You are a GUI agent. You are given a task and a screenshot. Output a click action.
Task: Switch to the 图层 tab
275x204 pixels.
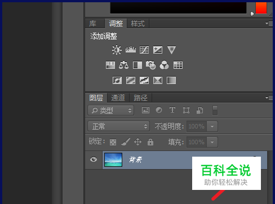96,98
